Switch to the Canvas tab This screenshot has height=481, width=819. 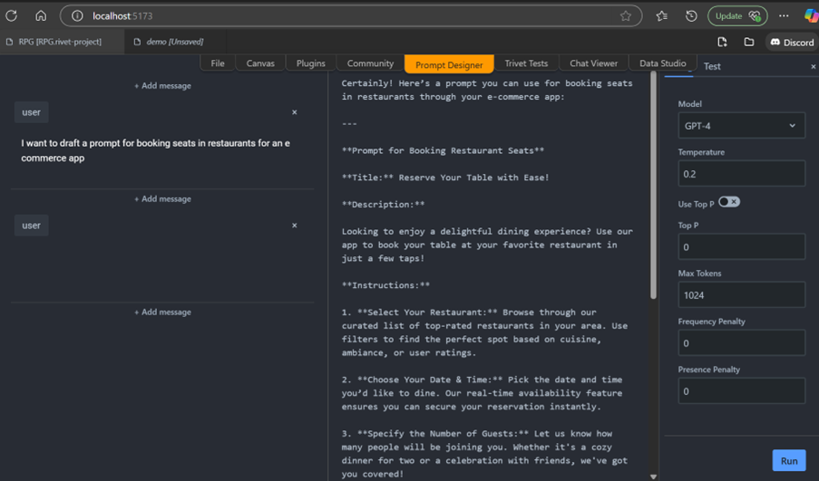(260, 63)
